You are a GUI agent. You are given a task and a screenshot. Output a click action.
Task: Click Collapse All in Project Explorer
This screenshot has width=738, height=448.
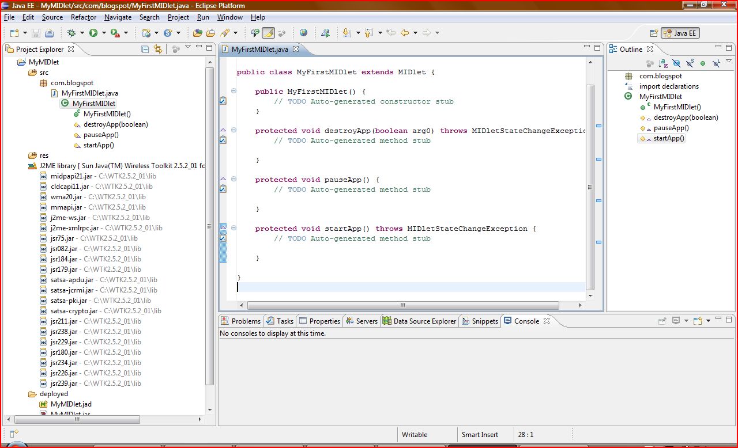145,49
